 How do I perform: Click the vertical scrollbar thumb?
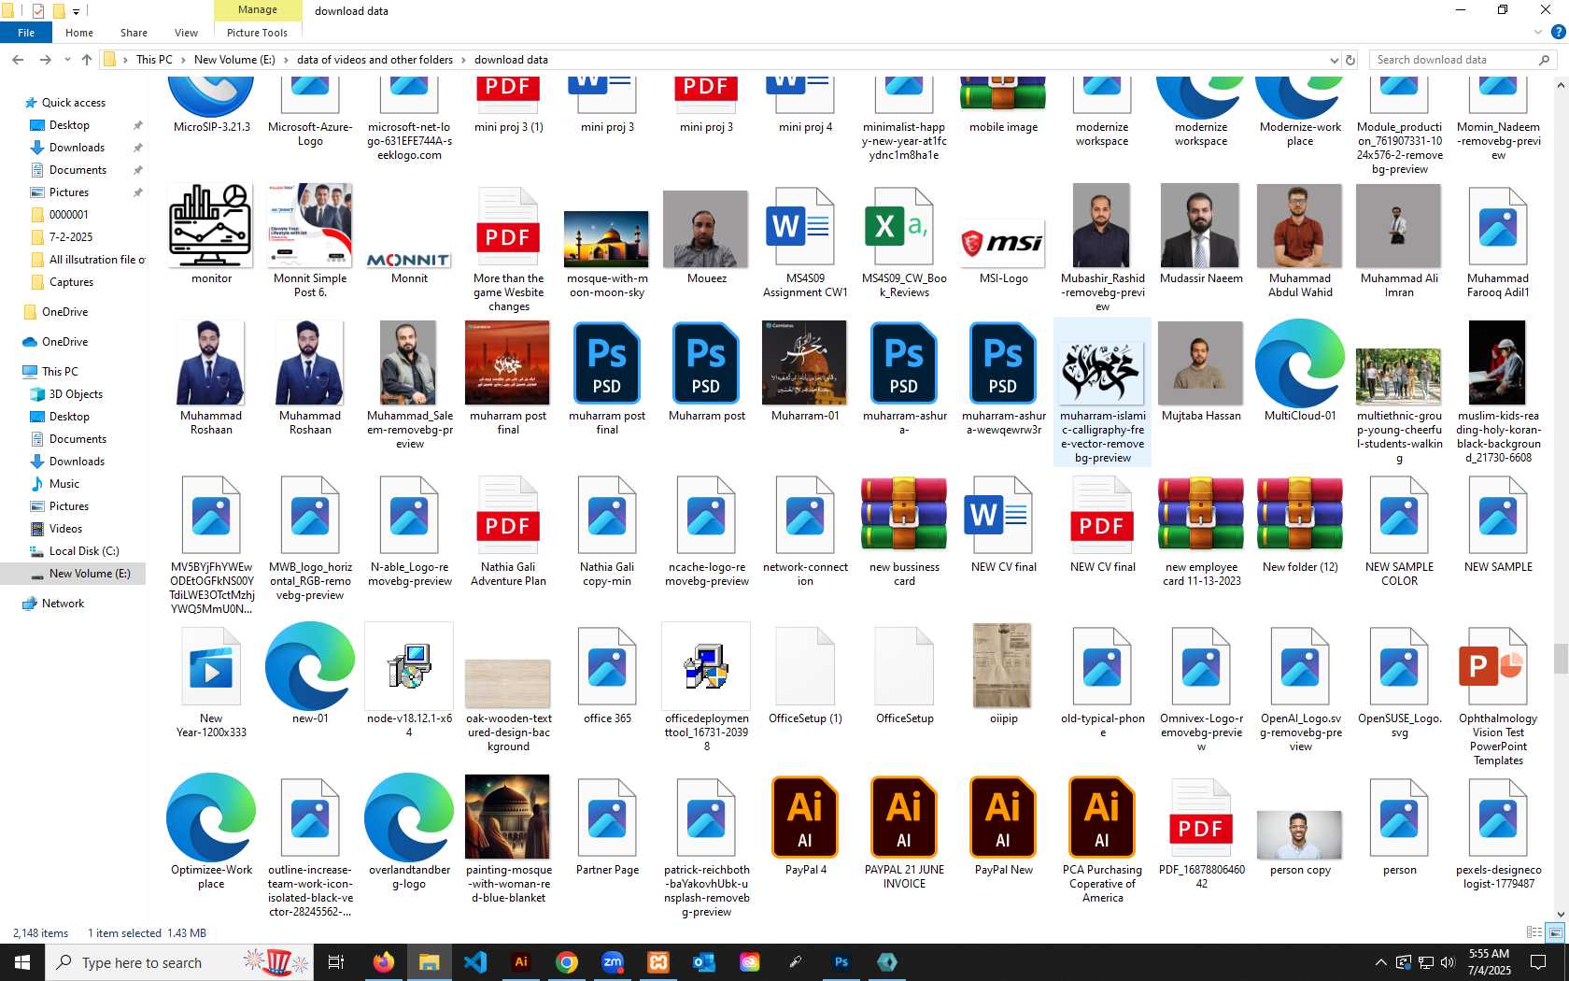1561,659
